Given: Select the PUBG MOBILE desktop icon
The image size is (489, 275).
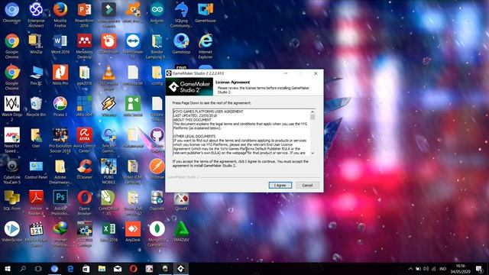Looking at the screenshot, I should [108, 171].
